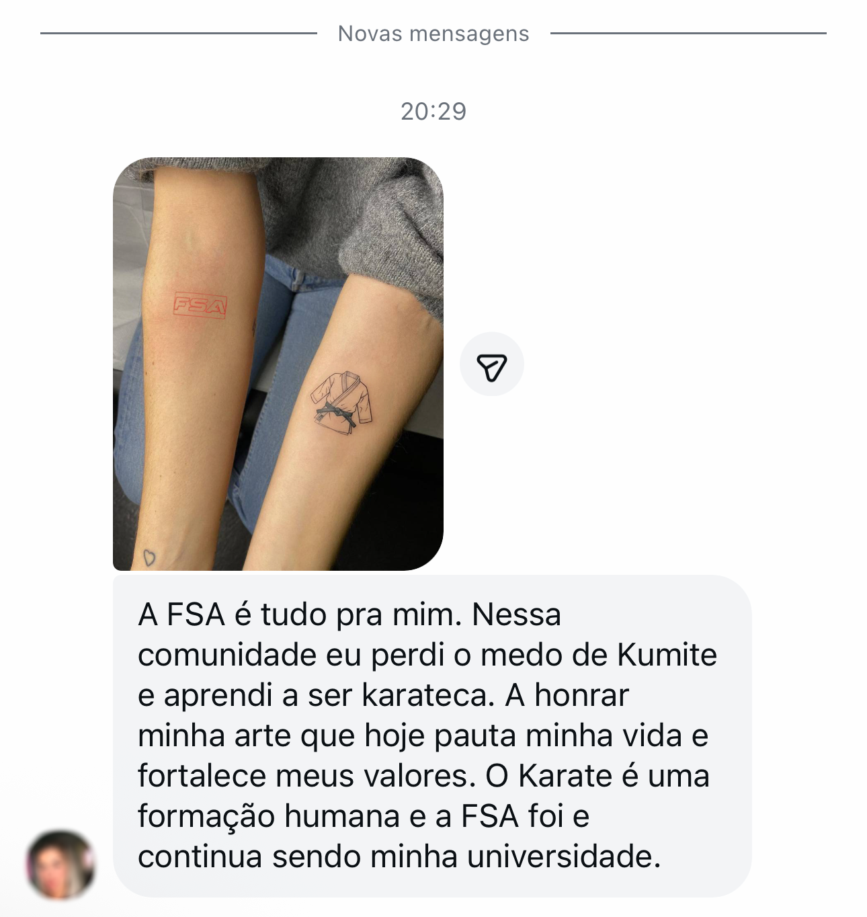Click the "Novas mensagens" divider label
Viewport: 867px width, 917px height.
433,33
